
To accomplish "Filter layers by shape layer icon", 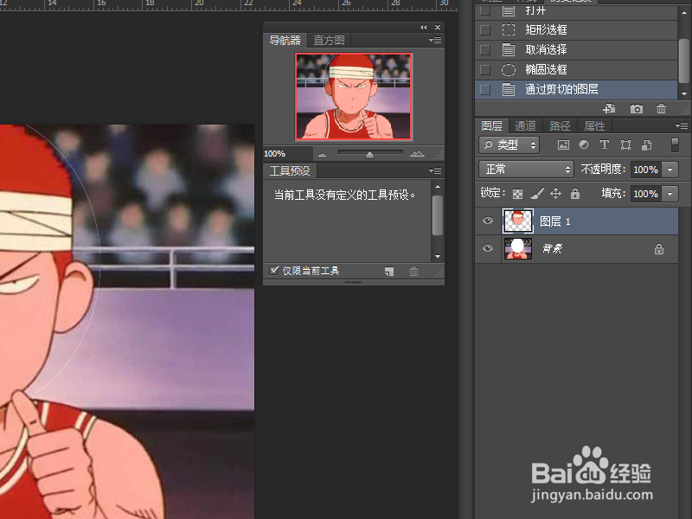I will [x=625, y=144].
